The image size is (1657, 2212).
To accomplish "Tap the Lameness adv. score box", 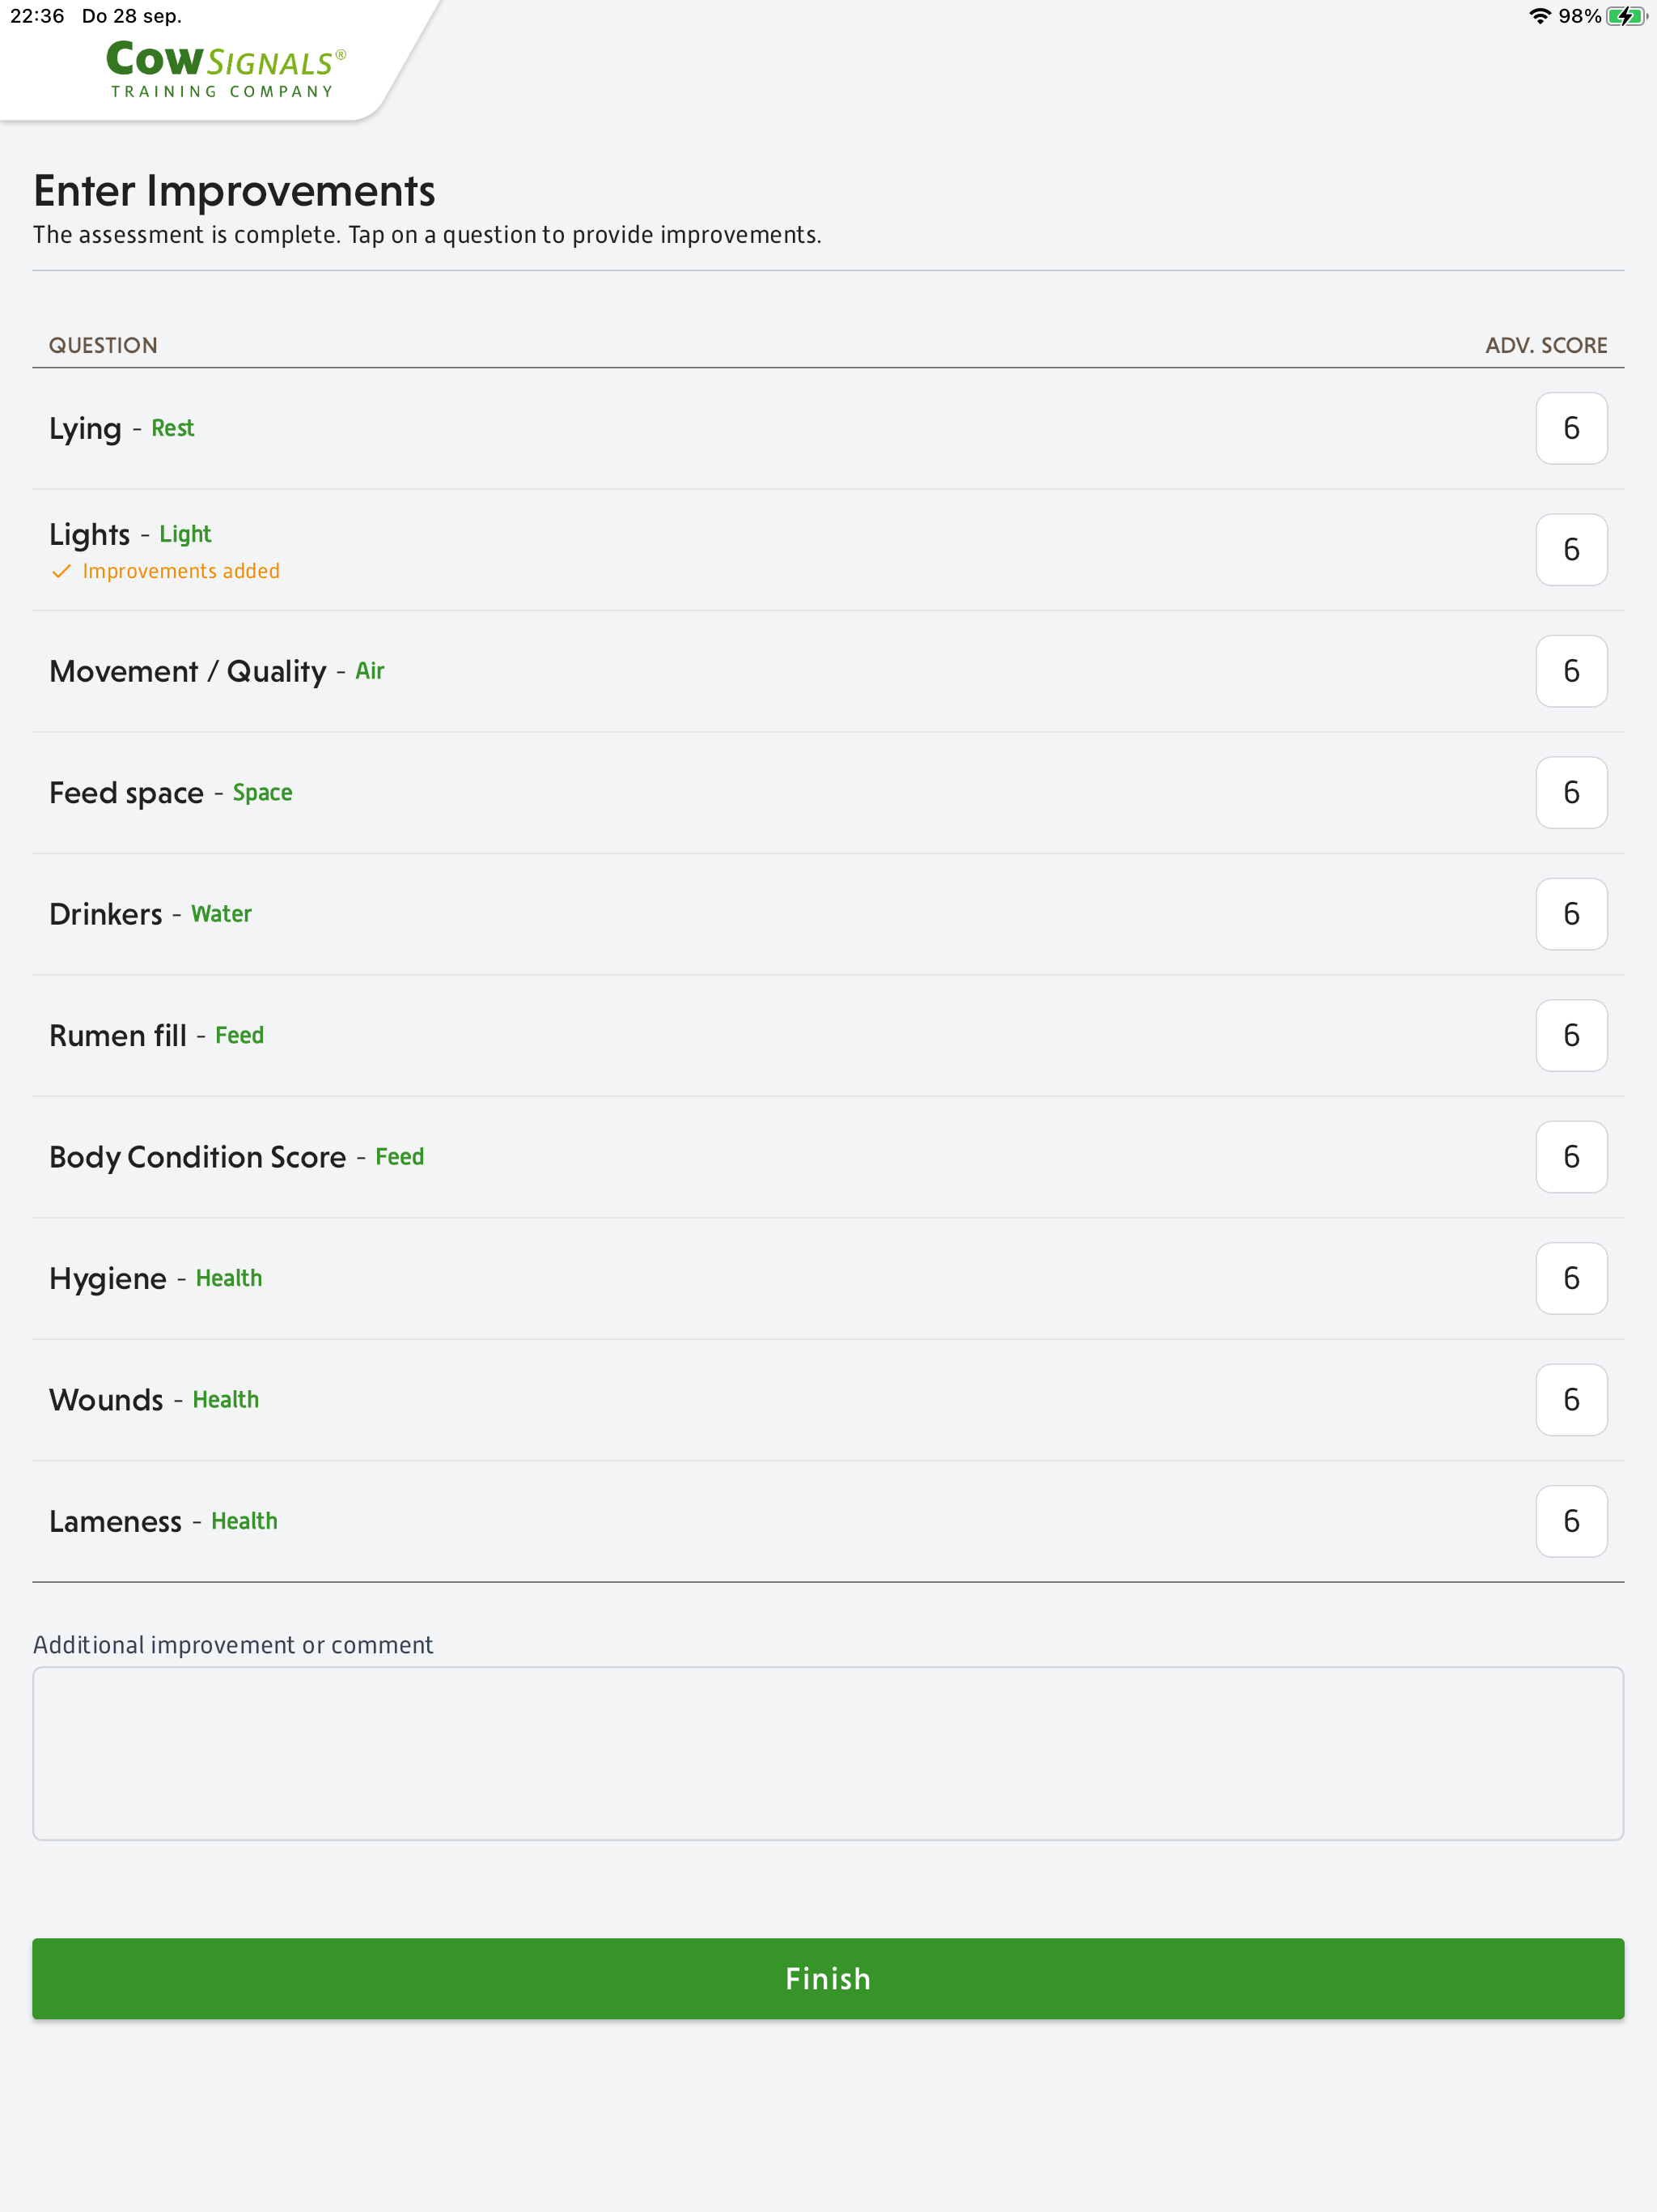I will [x=1571, y=1521].
